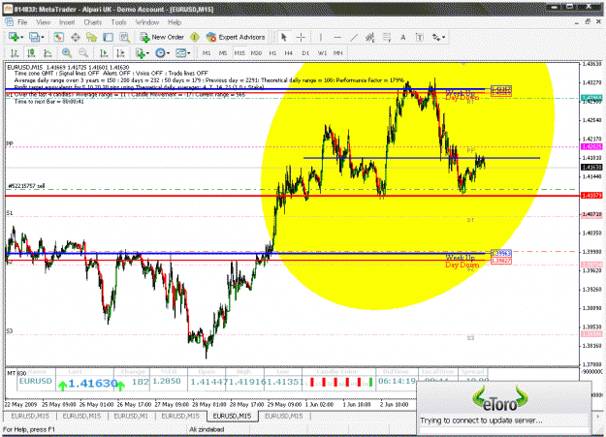Click the pink 1.42025 pivot price tag
This screenshot has height=437, width=606.
tap(591, 147)
